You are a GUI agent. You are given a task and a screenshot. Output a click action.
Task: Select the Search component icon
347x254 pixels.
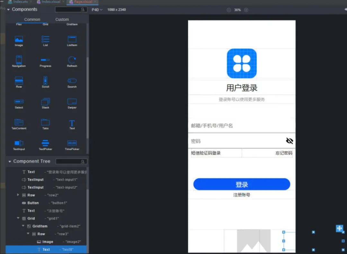(72, 80)
